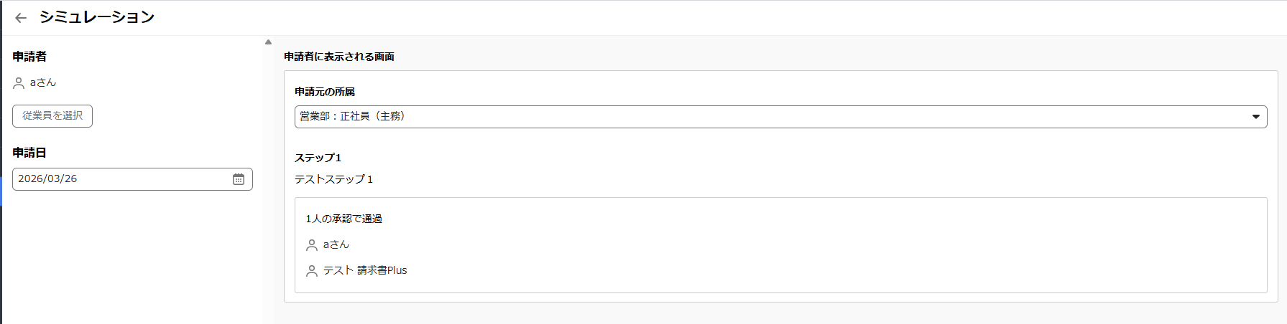1287x324 pixels.
Task: Click the person icon beside テスト 請求書Plus
Action: [312, 271]
